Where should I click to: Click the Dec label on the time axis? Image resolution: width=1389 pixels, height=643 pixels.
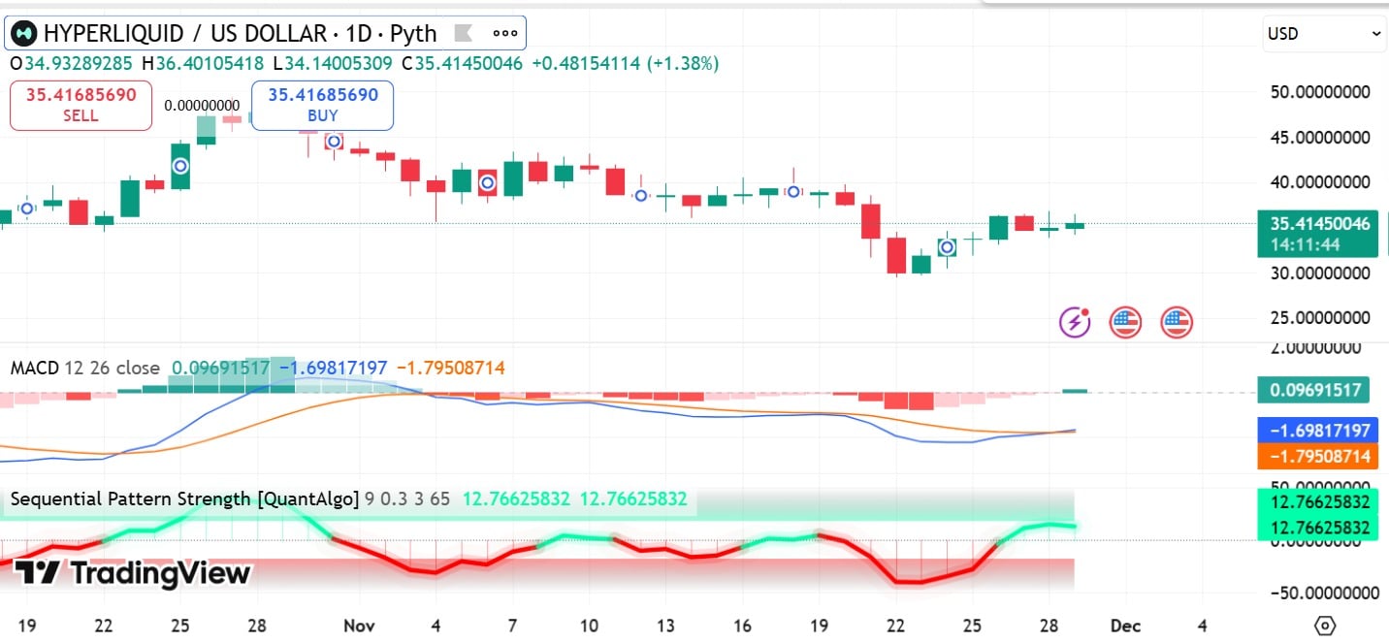[x=1128, y=626]
